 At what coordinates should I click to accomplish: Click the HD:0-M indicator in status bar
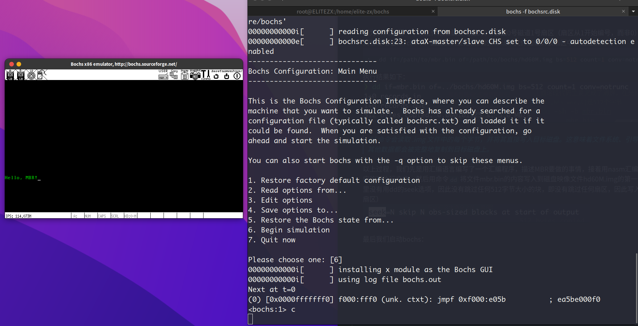[x=130, y=216]
